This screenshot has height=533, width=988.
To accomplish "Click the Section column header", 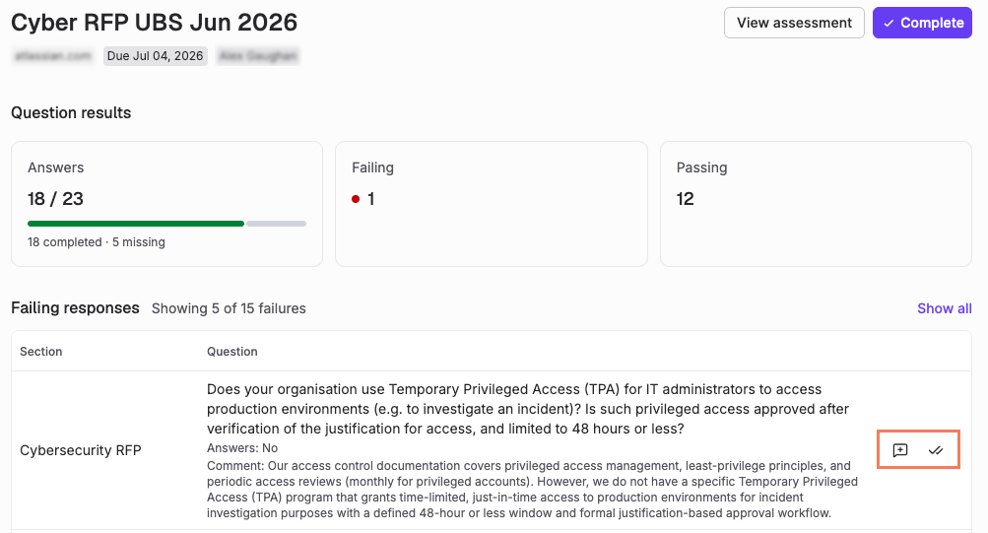I will pos(41,352).
